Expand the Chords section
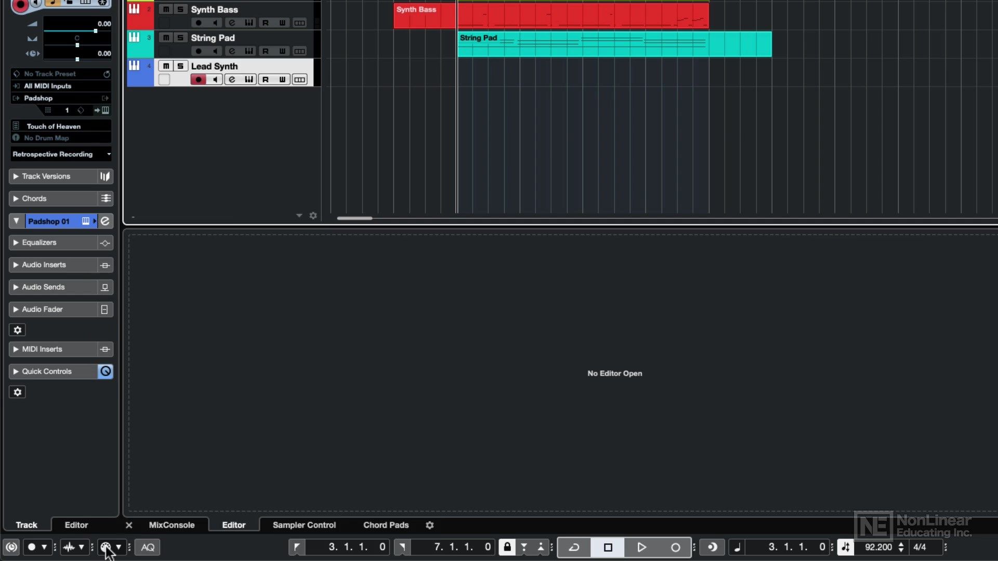This screenshot has height=561, width=998. coord(16,198)
